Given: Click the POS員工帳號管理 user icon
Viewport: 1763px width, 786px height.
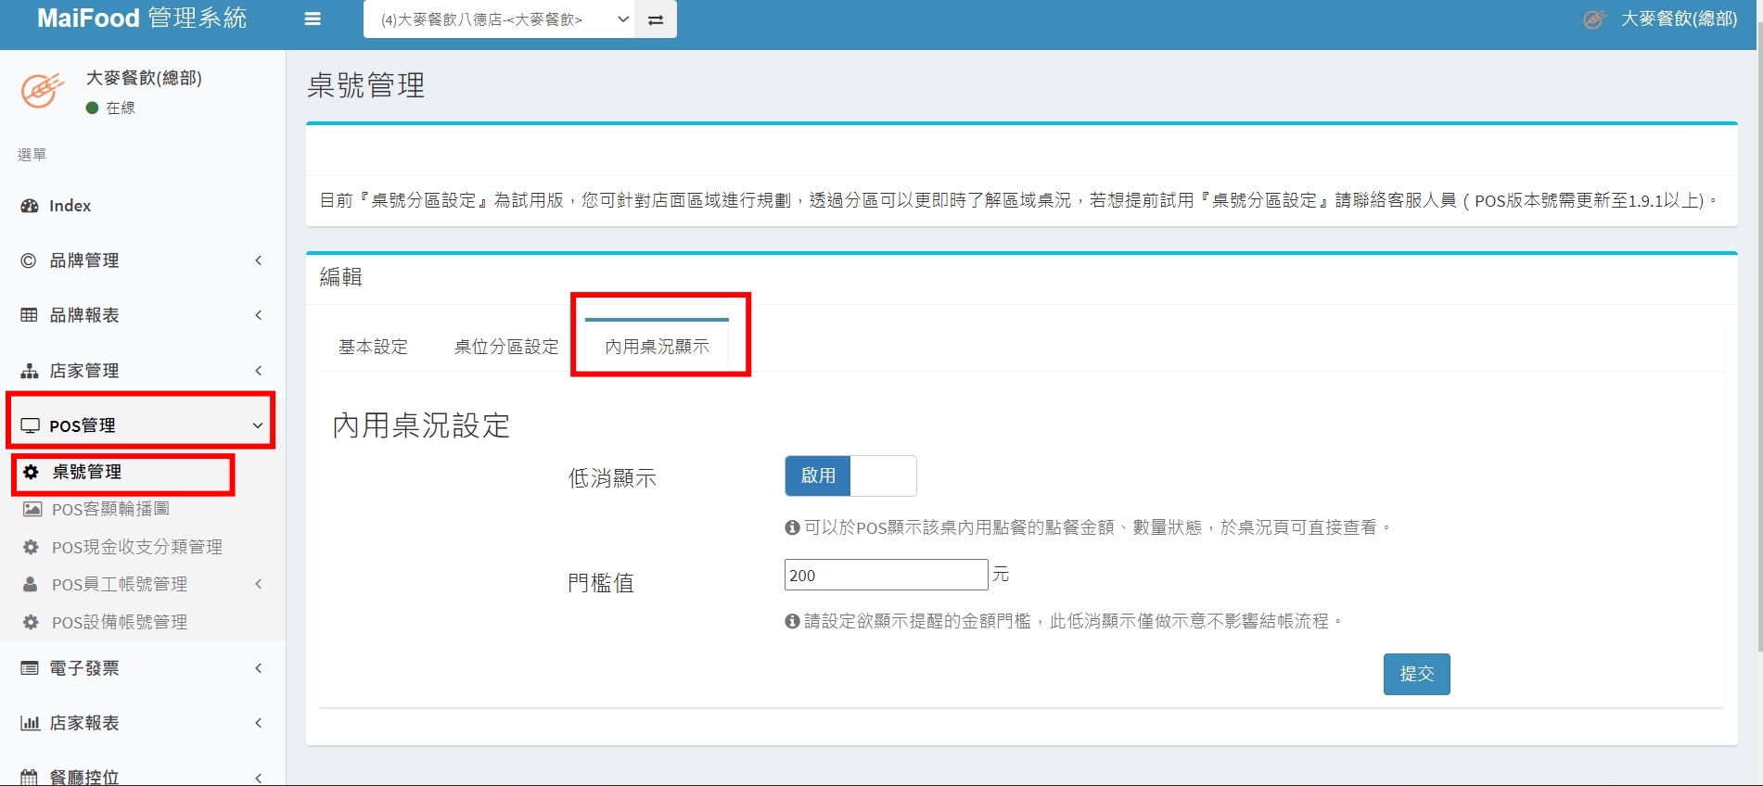Looking at the screenshot, I should click(x=31, y=584).
